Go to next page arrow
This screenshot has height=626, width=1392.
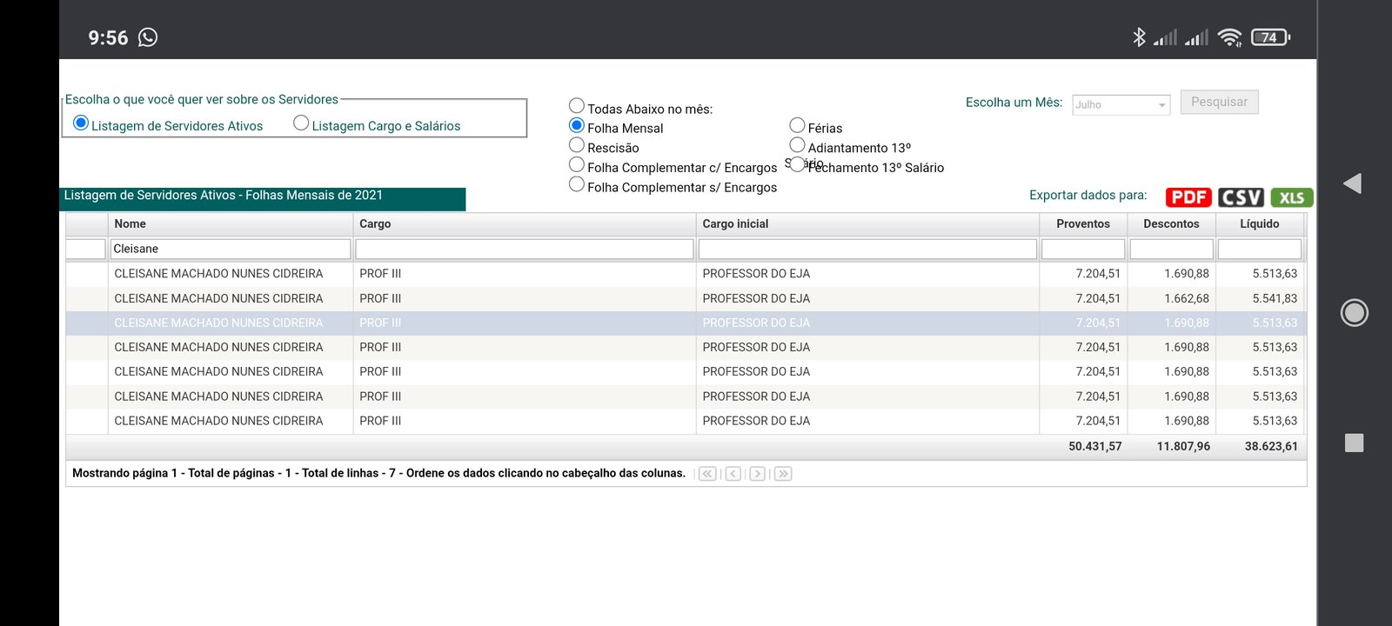[x=758, y=474]
